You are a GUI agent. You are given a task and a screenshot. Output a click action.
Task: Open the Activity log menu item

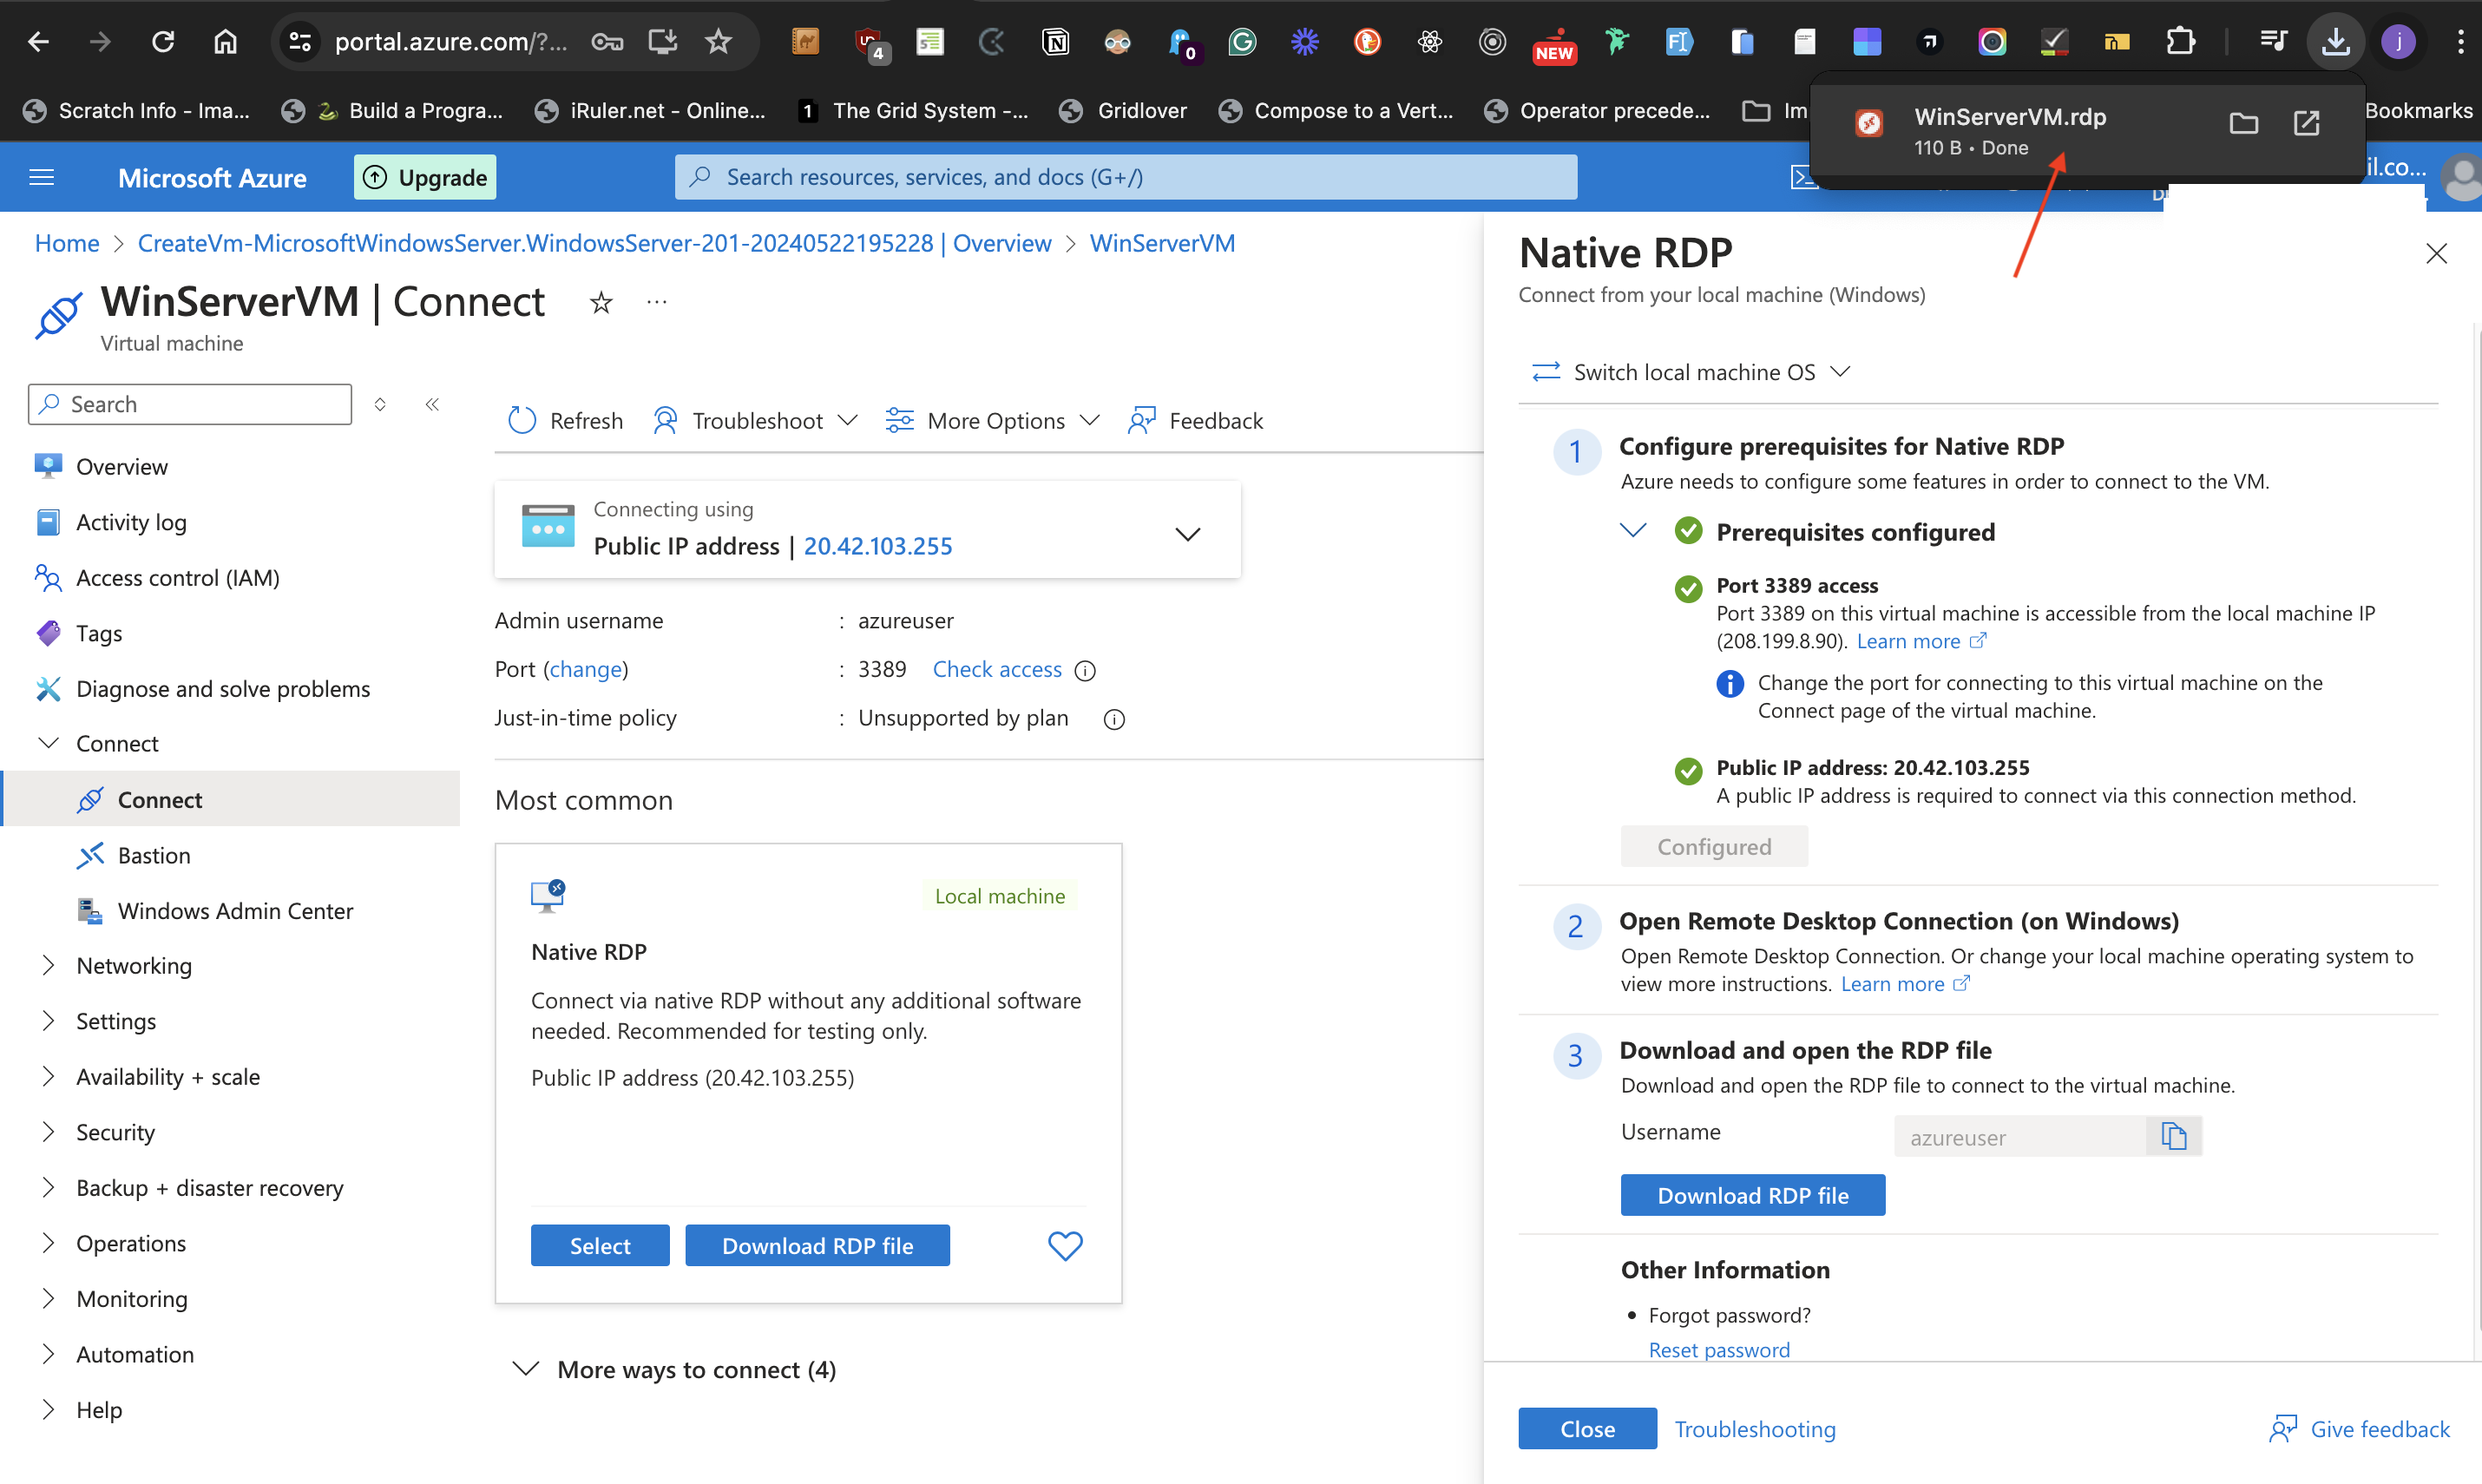[131, 522]
